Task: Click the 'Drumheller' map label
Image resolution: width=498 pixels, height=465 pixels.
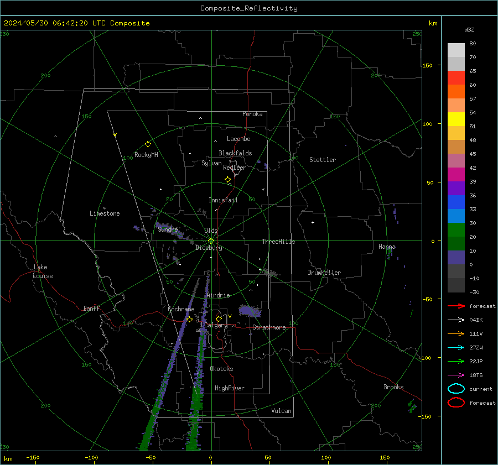Action: coord(324,273)
